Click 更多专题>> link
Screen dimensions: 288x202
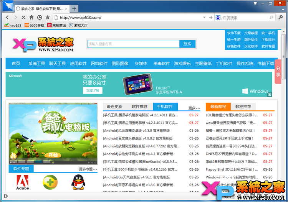(88, 169)
